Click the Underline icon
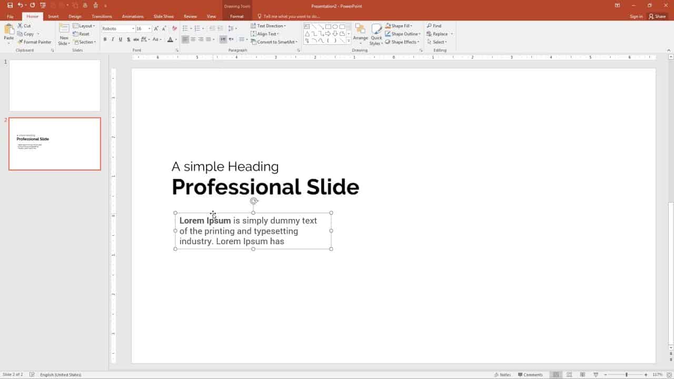674x379 pixels. tap(120, 39)
